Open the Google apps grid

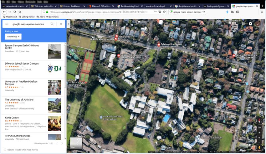243,24
